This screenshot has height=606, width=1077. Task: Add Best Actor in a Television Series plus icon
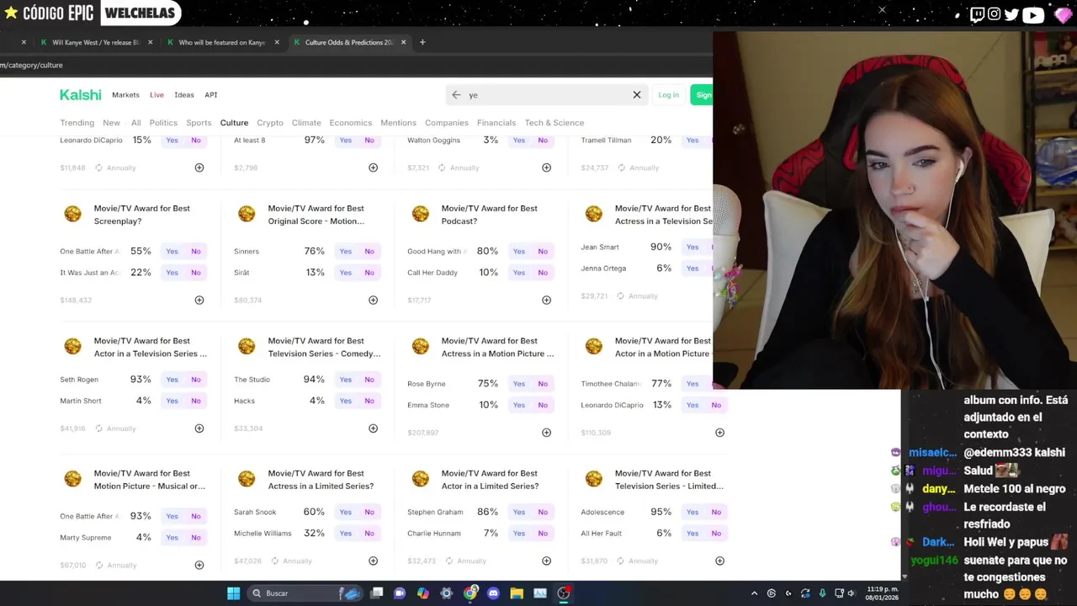[x=199, y=428]
